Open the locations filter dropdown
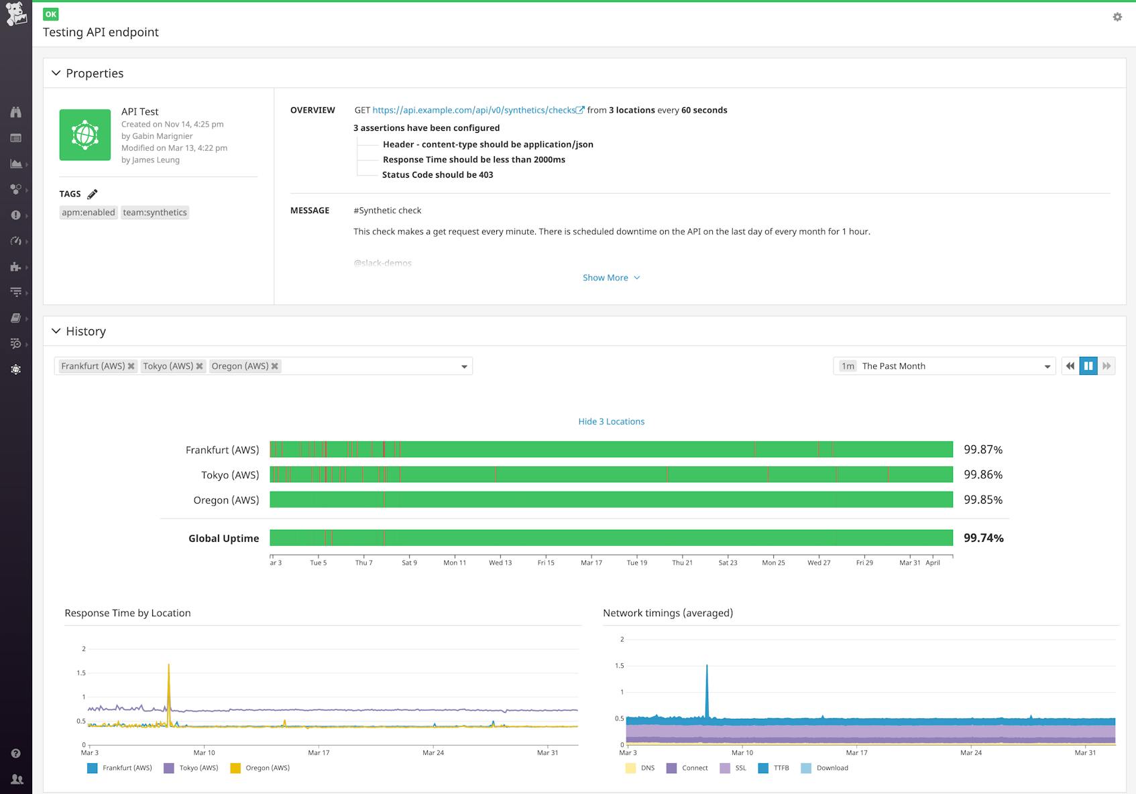Viewport: 1136px width, 794px height. 464,366
